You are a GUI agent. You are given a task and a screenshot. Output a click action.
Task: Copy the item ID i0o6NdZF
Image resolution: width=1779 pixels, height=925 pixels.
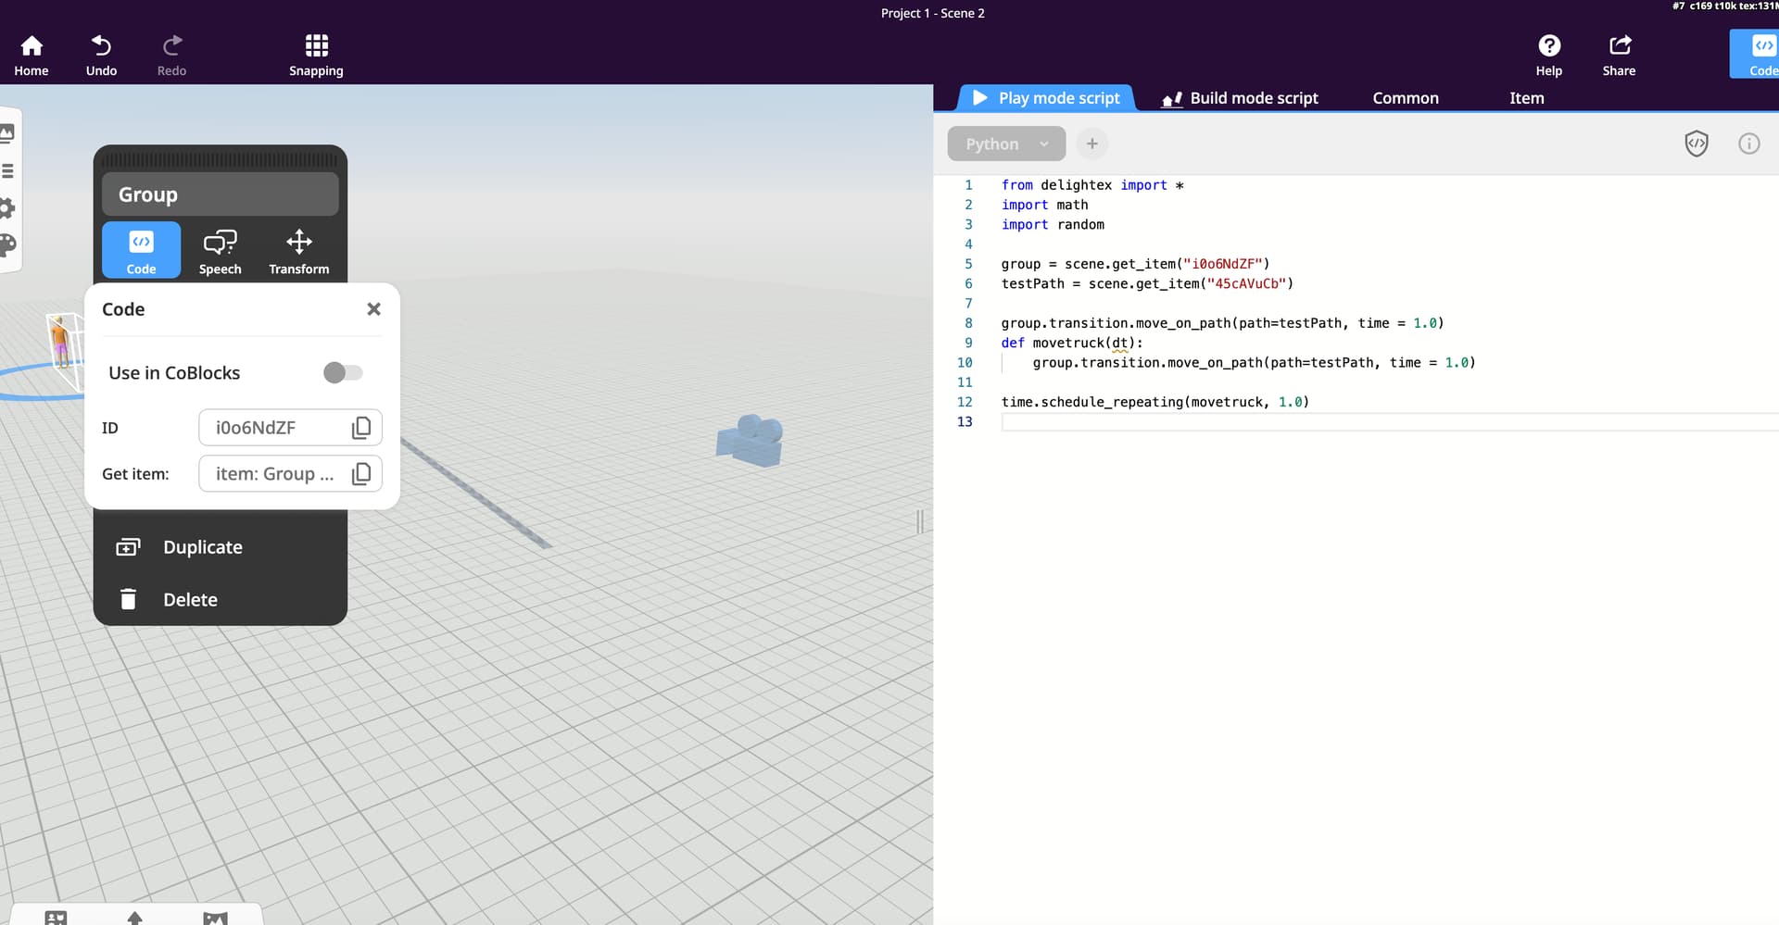point(361,428)
